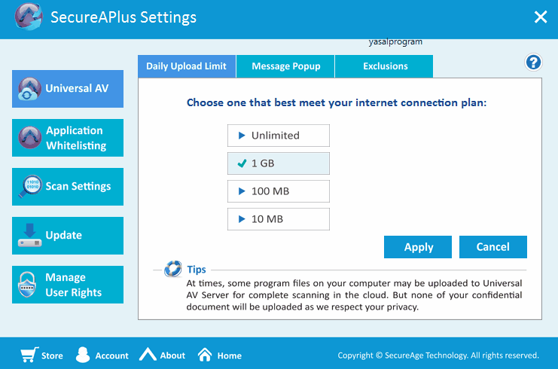The height and width of the screenshot is (369, 558).
Task: Select the Unlimited upload option
Action: click(278, 136)
